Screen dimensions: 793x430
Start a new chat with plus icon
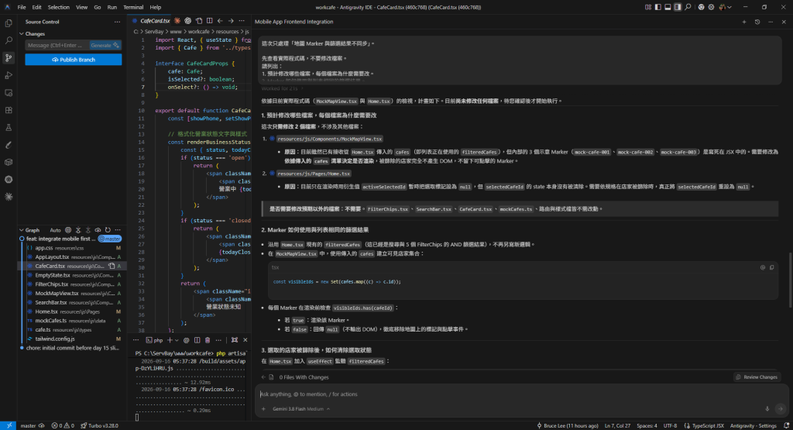pos(744,22)
